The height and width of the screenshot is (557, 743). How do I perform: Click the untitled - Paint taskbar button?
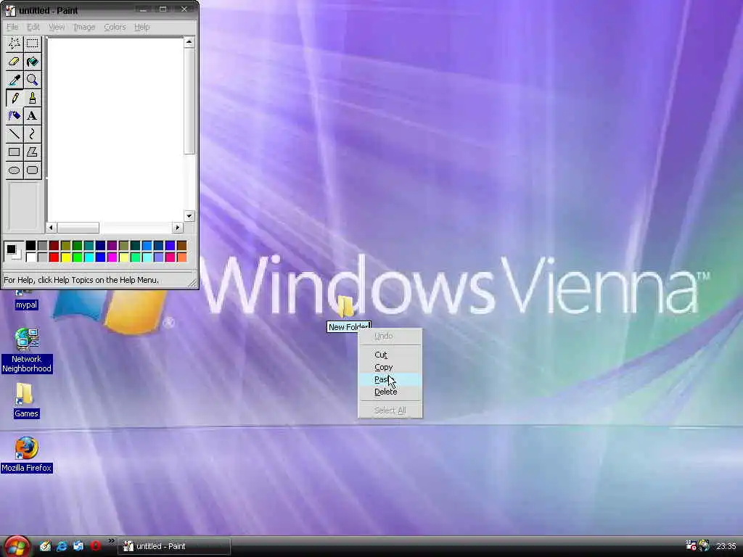pyautogui.click(x=174, y=546)
